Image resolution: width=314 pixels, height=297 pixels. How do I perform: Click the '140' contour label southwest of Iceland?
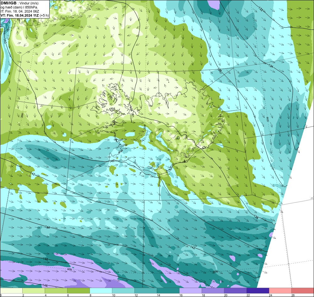[112, 161]
